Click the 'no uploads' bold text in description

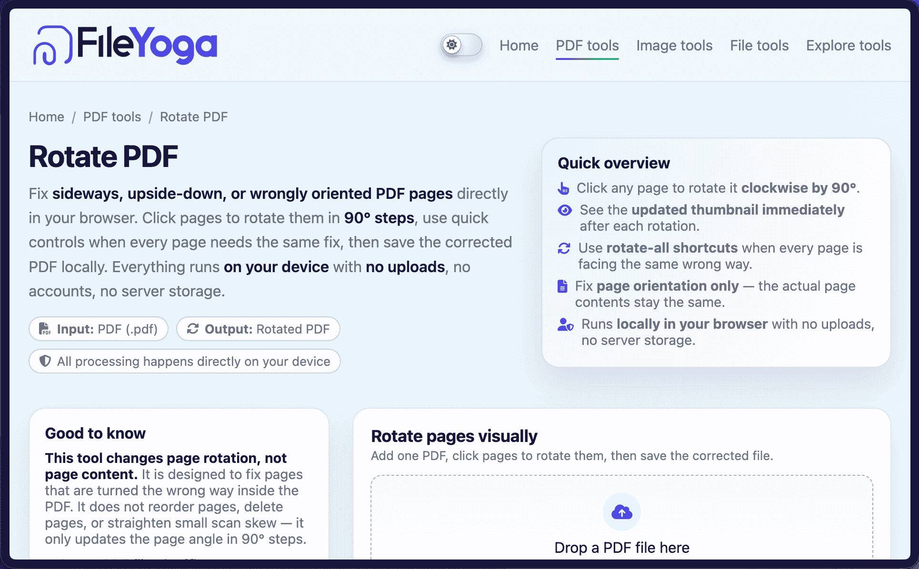coord(405,267)
